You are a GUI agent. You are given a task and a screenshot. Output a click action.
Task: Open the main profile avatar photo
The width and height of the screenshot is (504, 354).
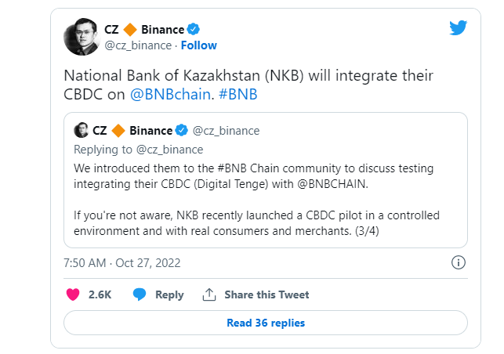82,37
